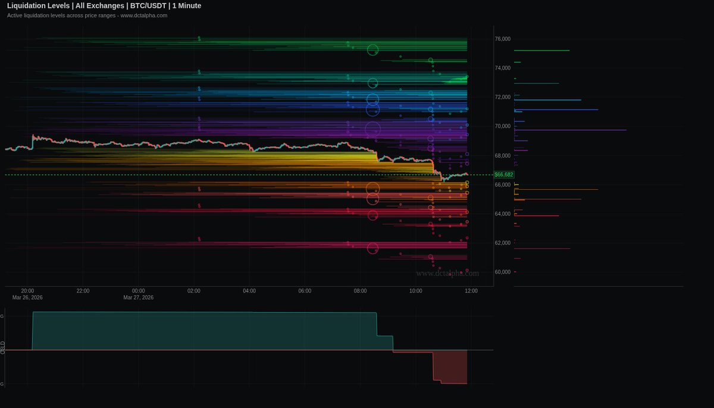Viewport: 714px width, 408px height.
Task: Select the dollar icon near the orange 66,000 level
Action: point(199,189)
